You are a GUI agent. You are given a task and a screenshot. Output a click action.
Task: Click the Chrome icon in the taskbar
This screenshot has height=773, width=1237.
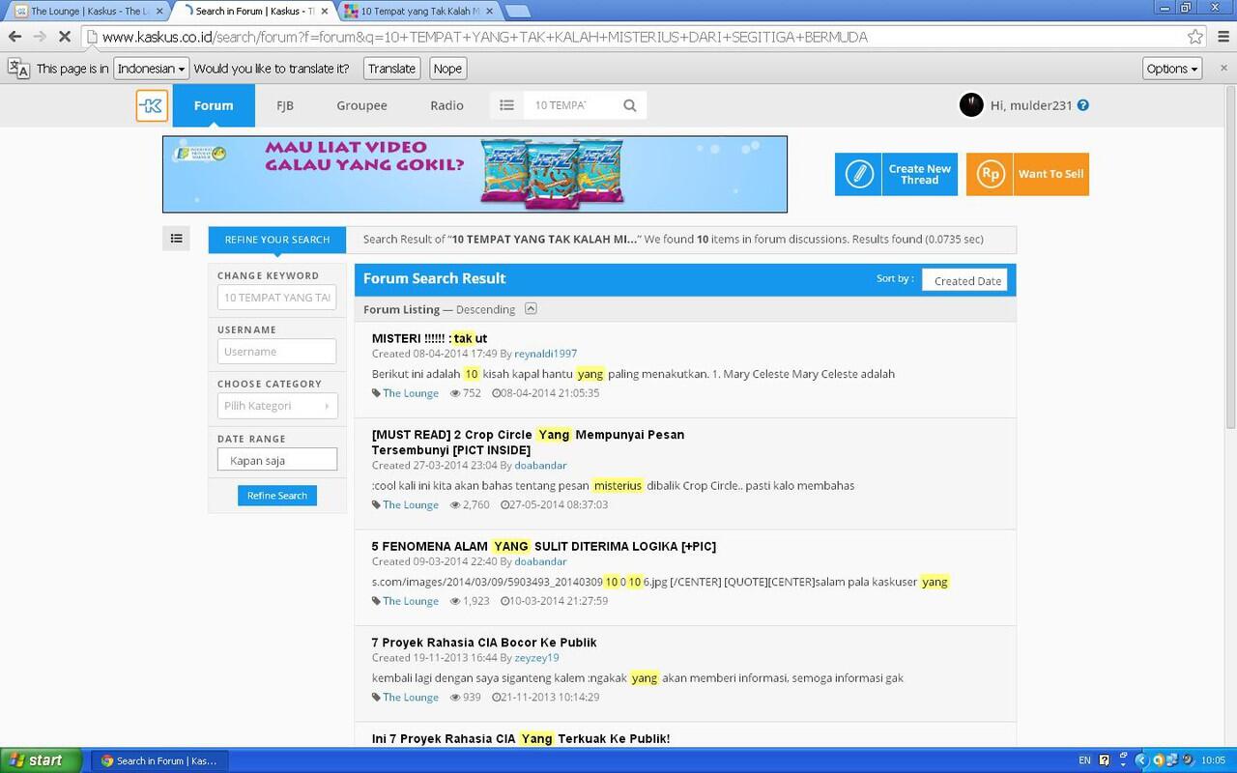click(x=106, y=760)
